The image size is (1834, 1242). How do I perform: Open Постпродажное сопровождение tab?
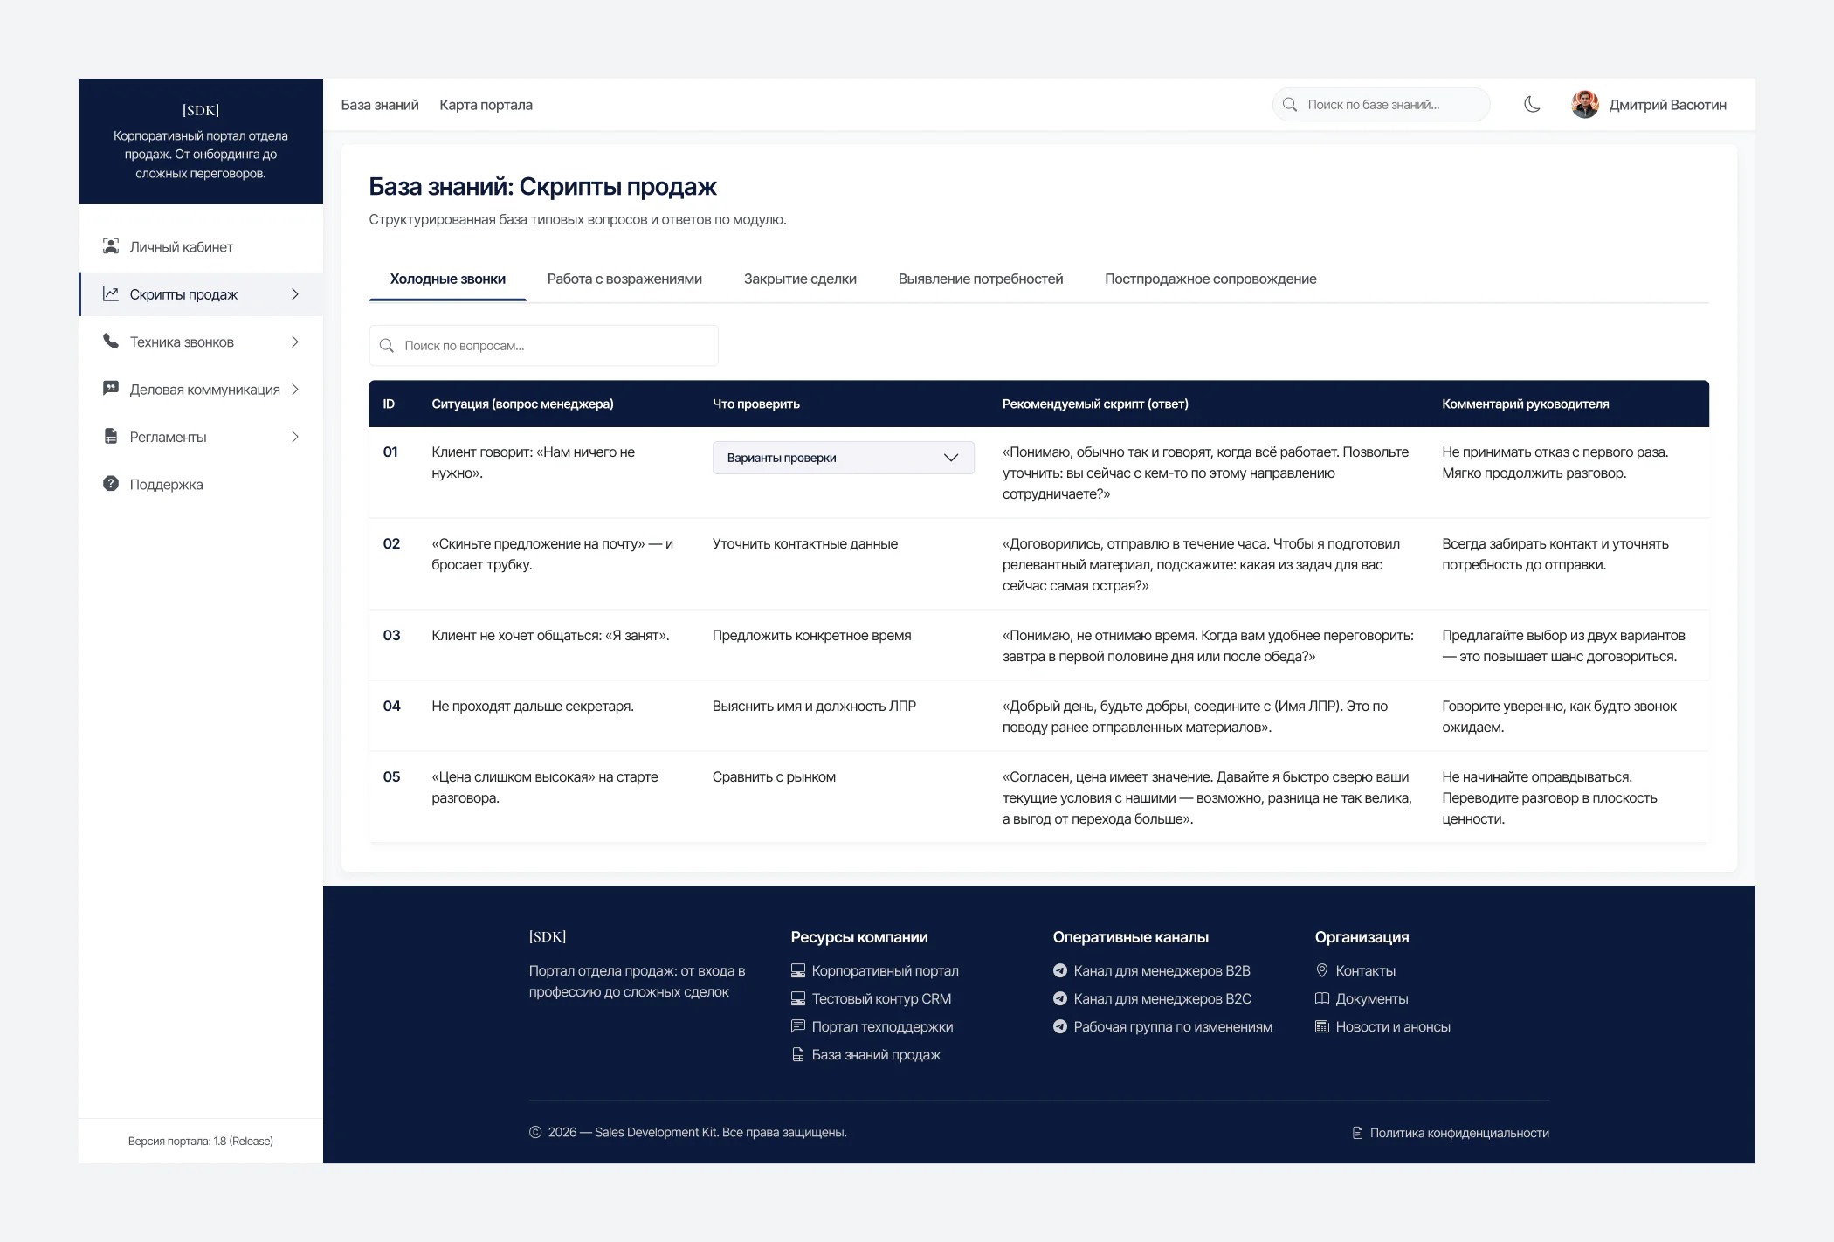pos(1210,279)
